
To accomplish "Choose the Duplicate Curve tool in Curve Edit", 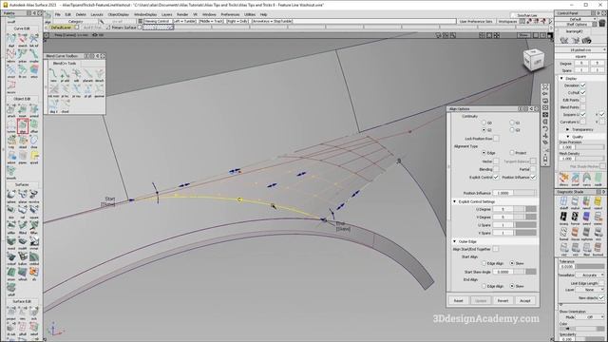I will point(10,40).
